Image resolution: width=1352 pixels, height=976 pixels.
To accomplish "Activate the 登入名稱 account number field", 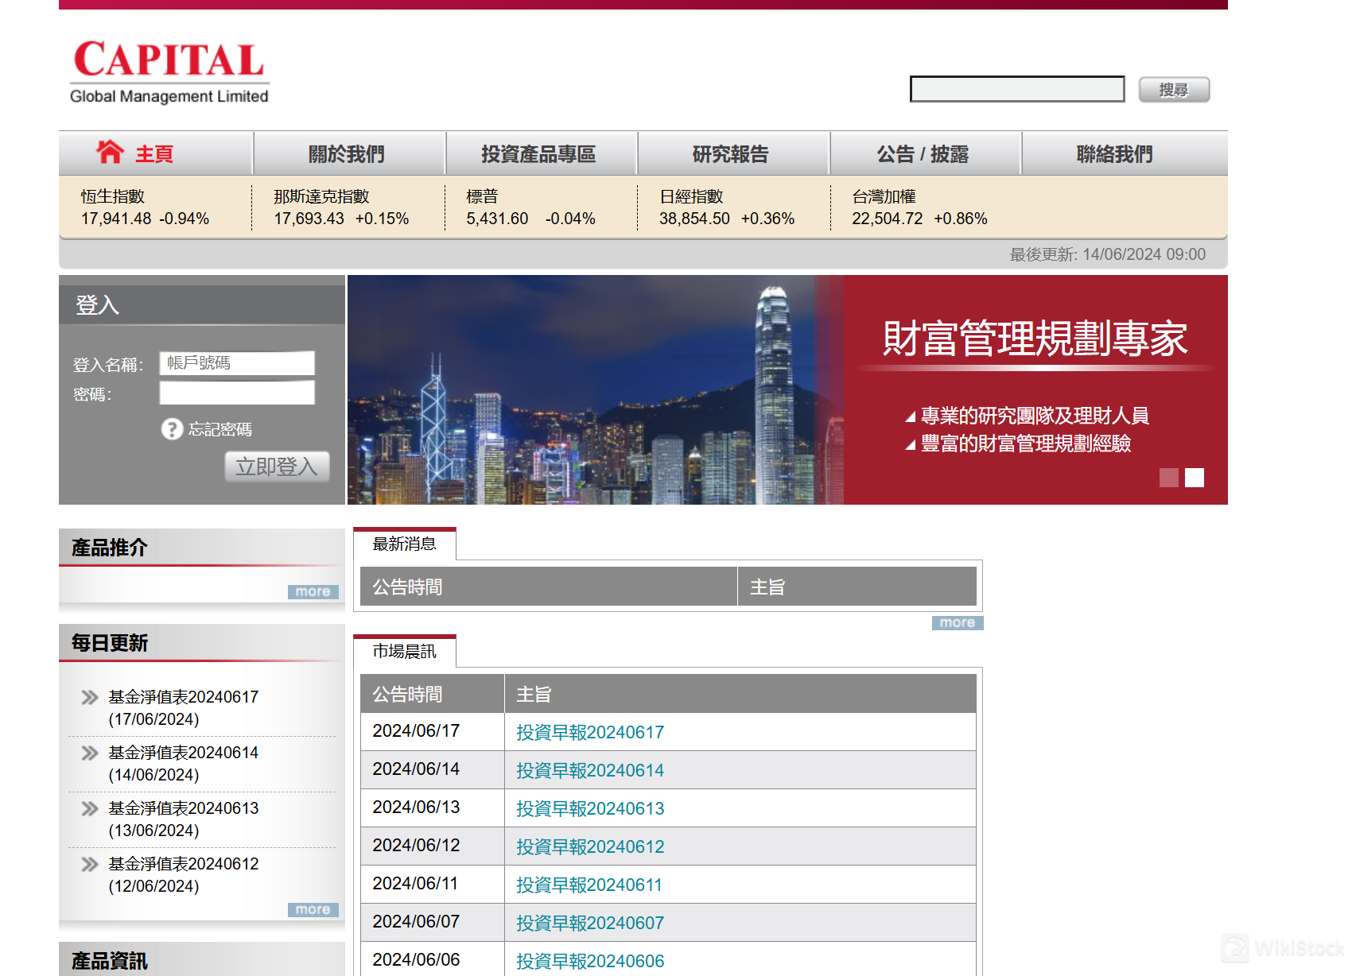I will 236,363.
